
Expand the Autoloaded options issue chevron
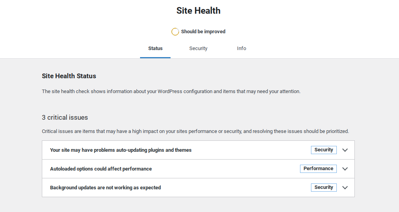[345, 169]
